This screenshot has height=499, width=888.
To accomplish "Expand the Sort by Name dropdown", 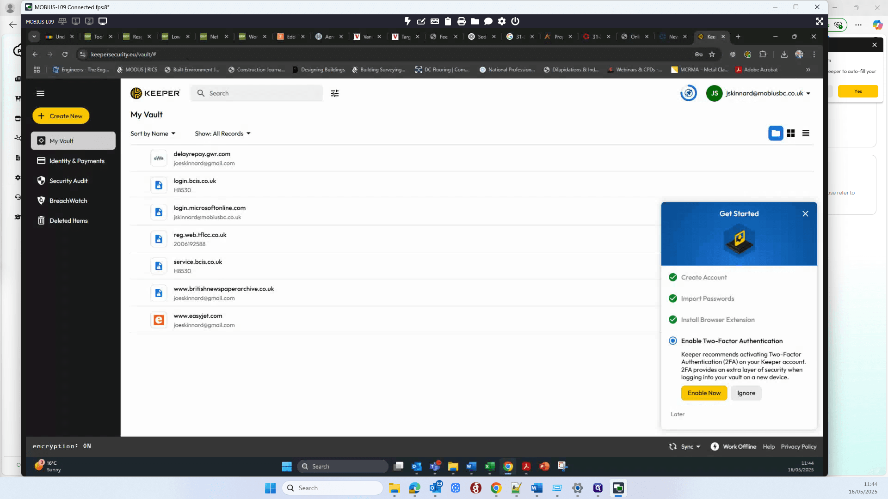I will click(x=153, y=134).
